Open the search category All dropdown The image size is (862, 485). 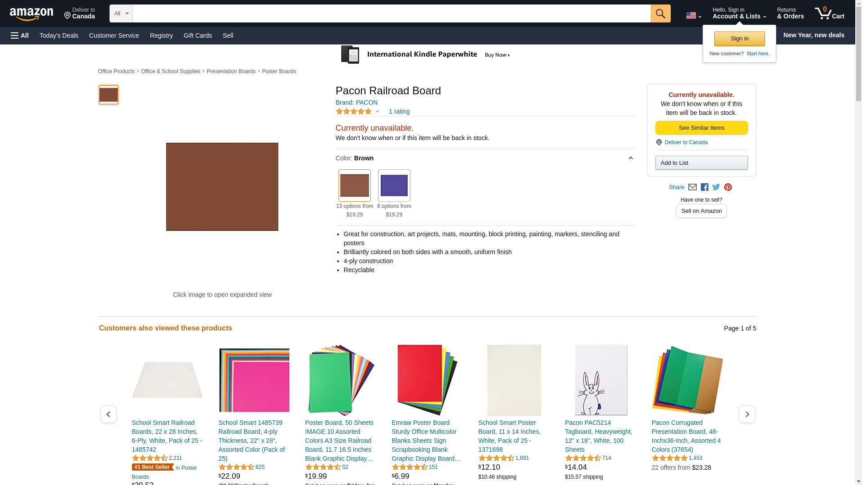coord(121,13)
